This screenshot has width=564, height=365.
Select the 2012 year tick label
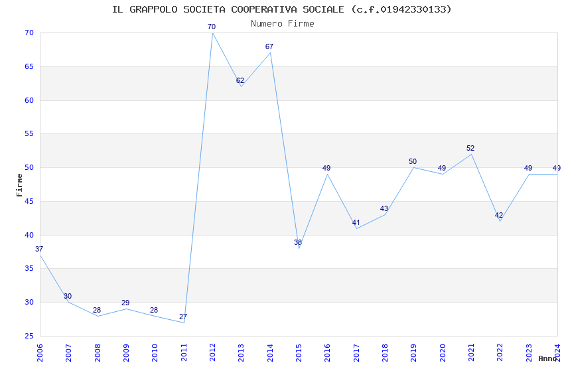click(212, 353)
